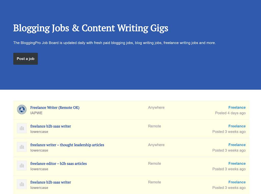Click the building placeholder icon in fourth row
Image resolution: width=261 pixels, height=194 pixels.
22,165
